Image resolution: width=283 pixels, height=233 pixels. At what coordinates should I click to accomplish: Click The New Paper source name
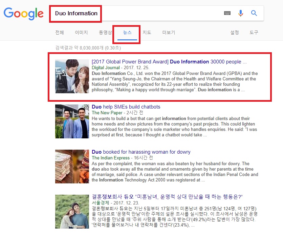[x=107, y=113]
